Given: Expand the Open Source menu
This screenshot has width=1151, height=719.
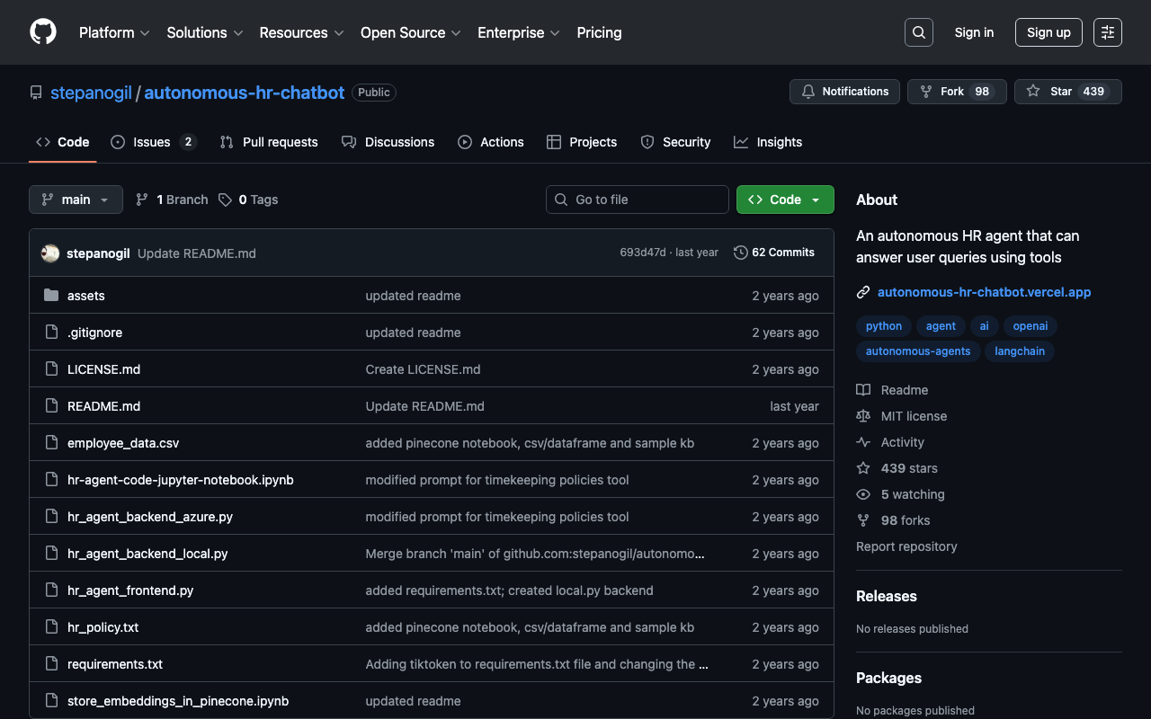Looking at the screenshot, I should tap(410, 32).
